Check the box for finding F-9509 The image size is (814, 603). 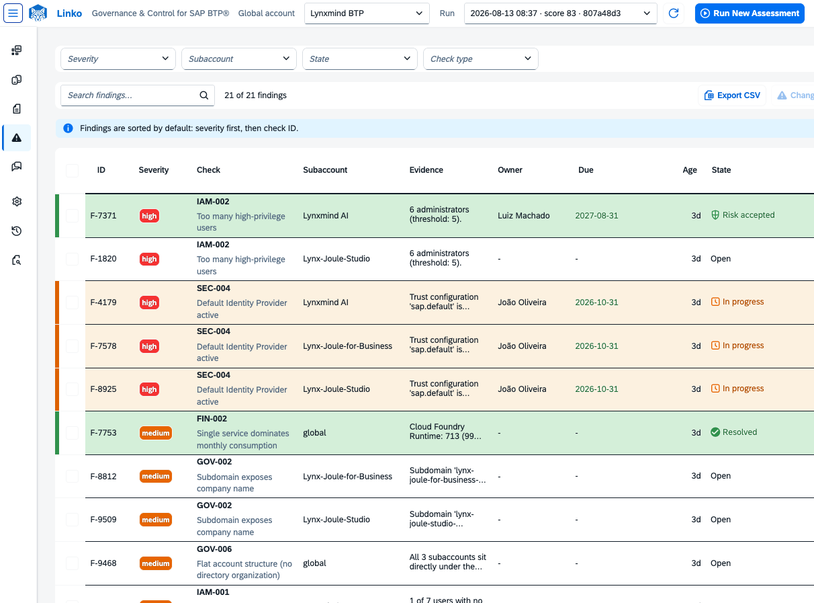[x=72, y=520]
